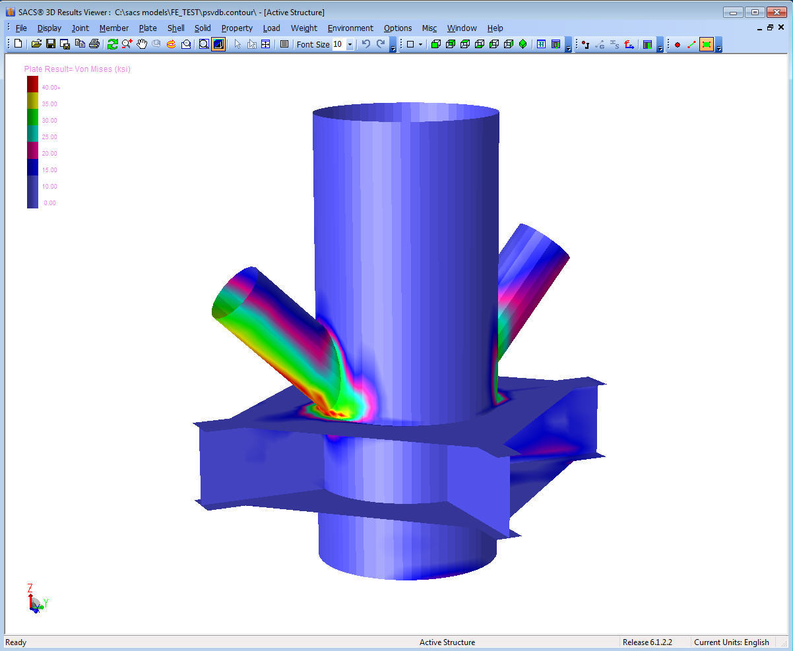This screenshot has height=651, width=793.
Task: Open the Environment menu
Action: click(350, 28)
